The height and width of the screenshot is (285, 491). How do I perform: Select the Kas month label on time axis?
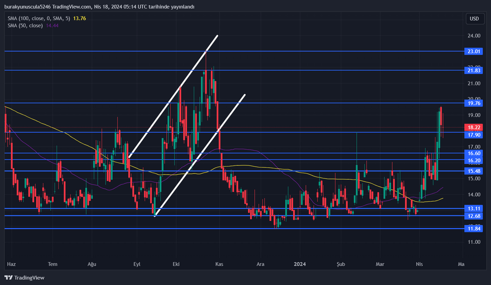(219, 264)
